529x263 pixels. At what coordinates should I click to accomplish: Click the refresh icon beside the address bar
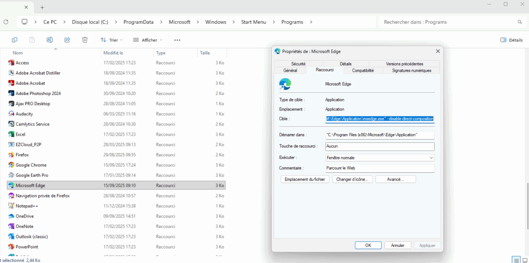(x=6, y=22)
